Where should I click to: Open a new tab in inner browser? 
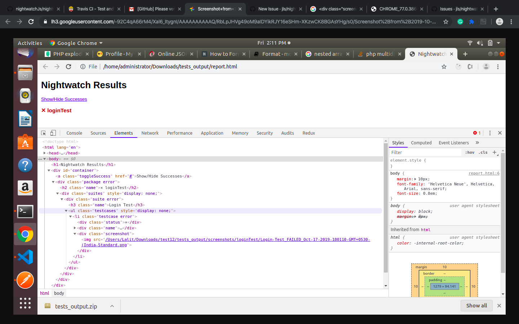click(x=465, y=54)
